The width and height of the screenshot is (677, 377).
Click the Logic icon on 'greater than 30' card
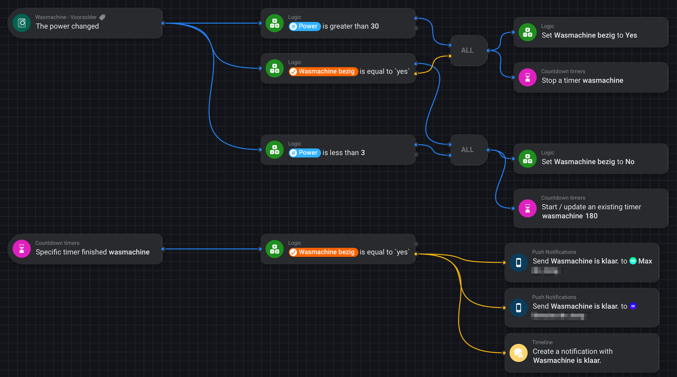274,23
